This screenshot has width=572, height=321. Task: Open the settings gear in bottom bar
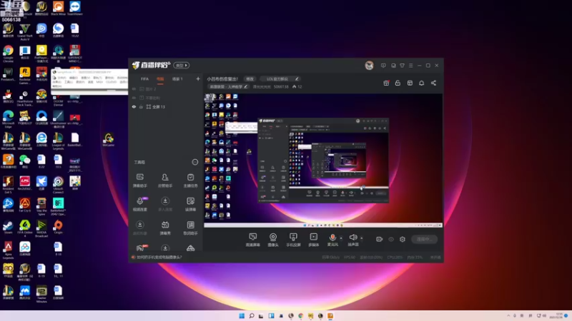(x=403, y=239)
